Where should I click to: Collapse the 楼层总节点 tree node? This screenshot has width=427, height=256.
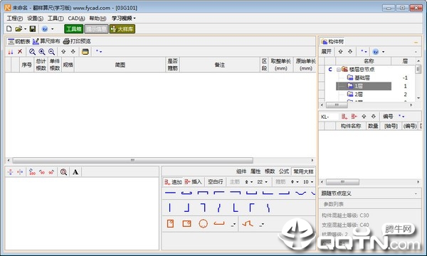(x=339, y=70)
